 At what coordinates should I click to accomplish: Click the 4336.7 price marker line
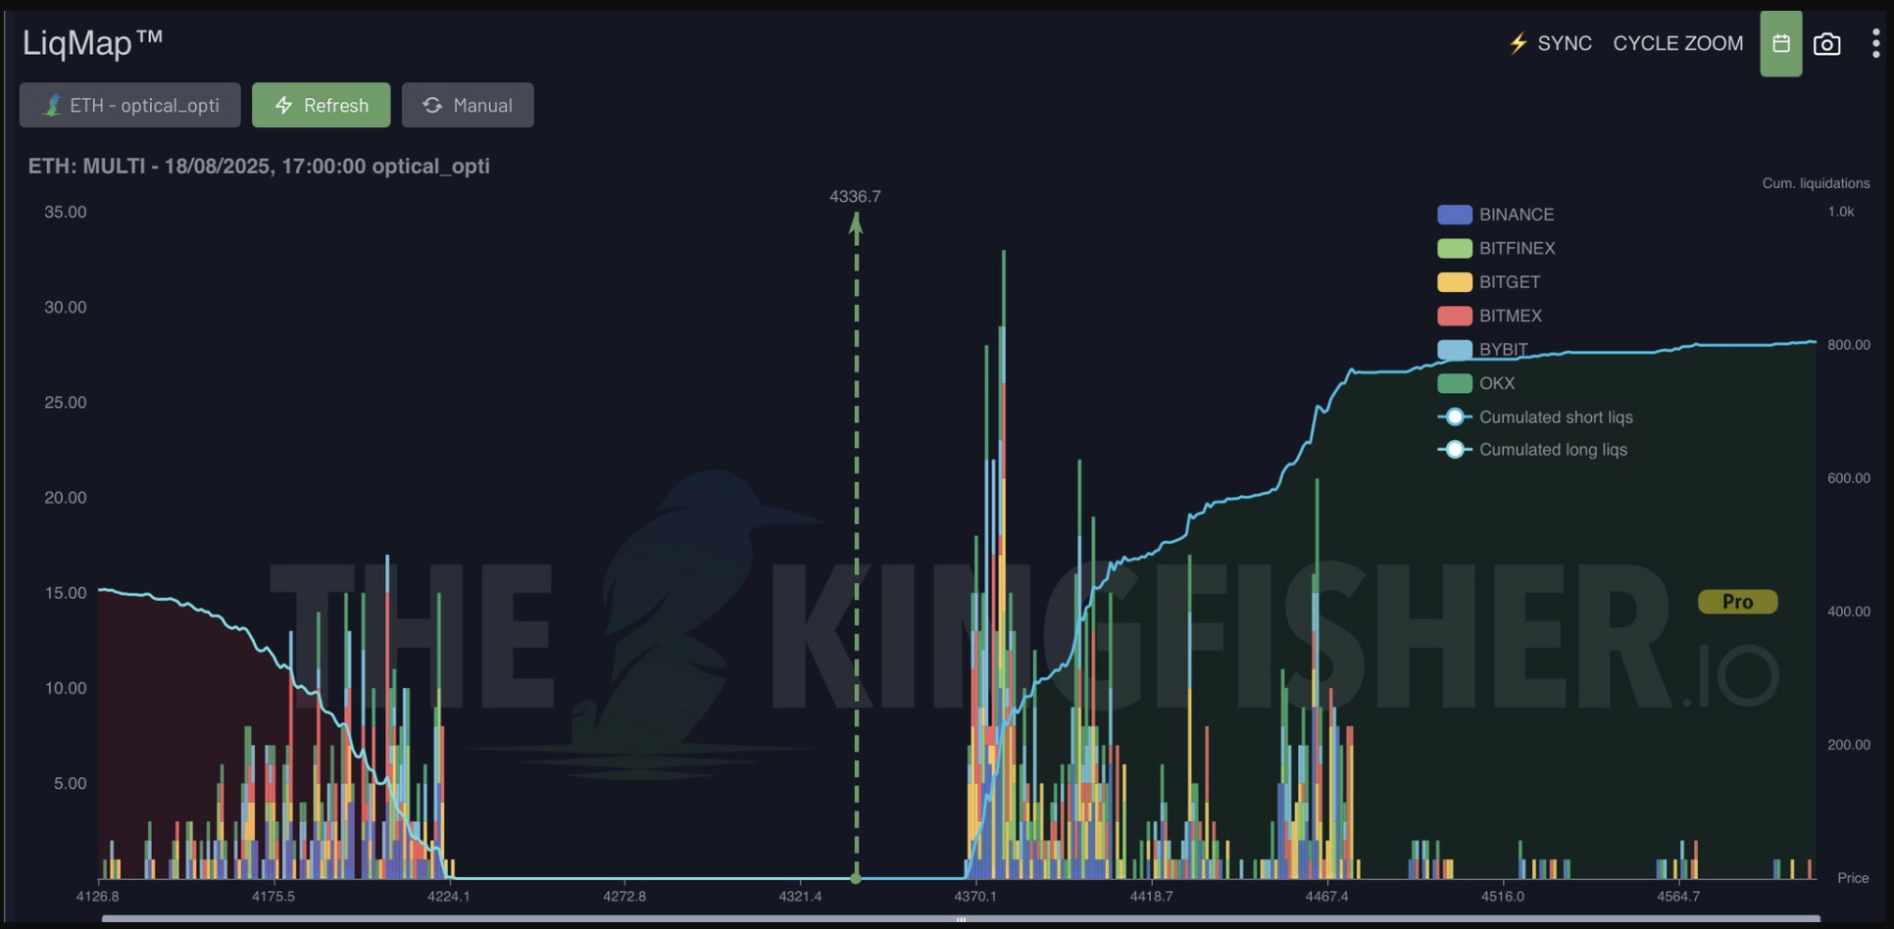pos(856,539)
